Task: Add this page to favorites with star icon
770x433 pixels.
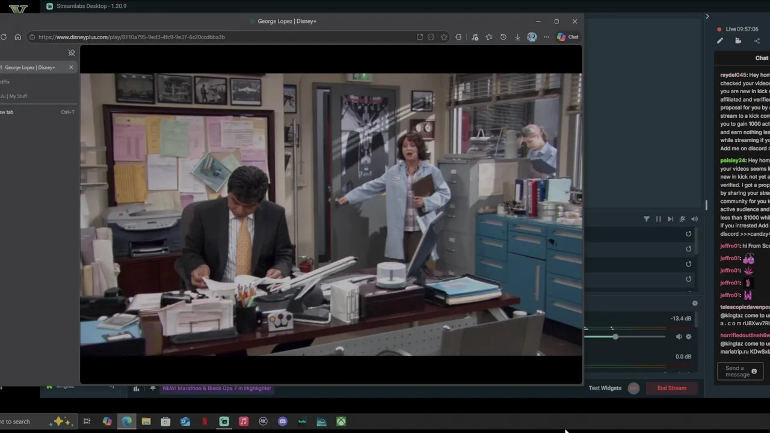Action: click(x=444, y=37)
